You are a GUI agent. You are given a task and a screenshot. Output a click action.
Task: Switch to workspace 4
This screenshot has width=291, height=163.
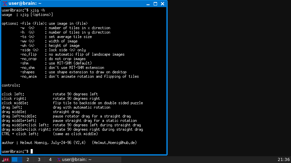(50, 160)
